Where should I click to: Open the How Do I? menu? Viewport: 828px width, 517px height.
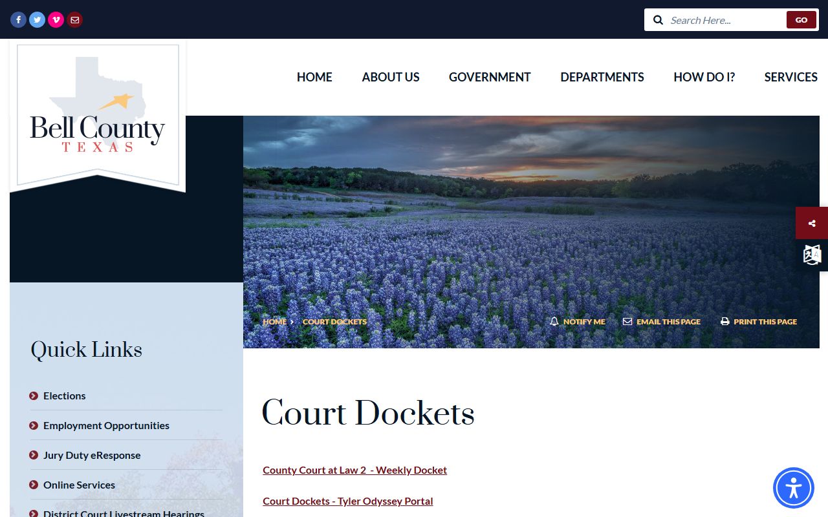[x=704, y=77]
